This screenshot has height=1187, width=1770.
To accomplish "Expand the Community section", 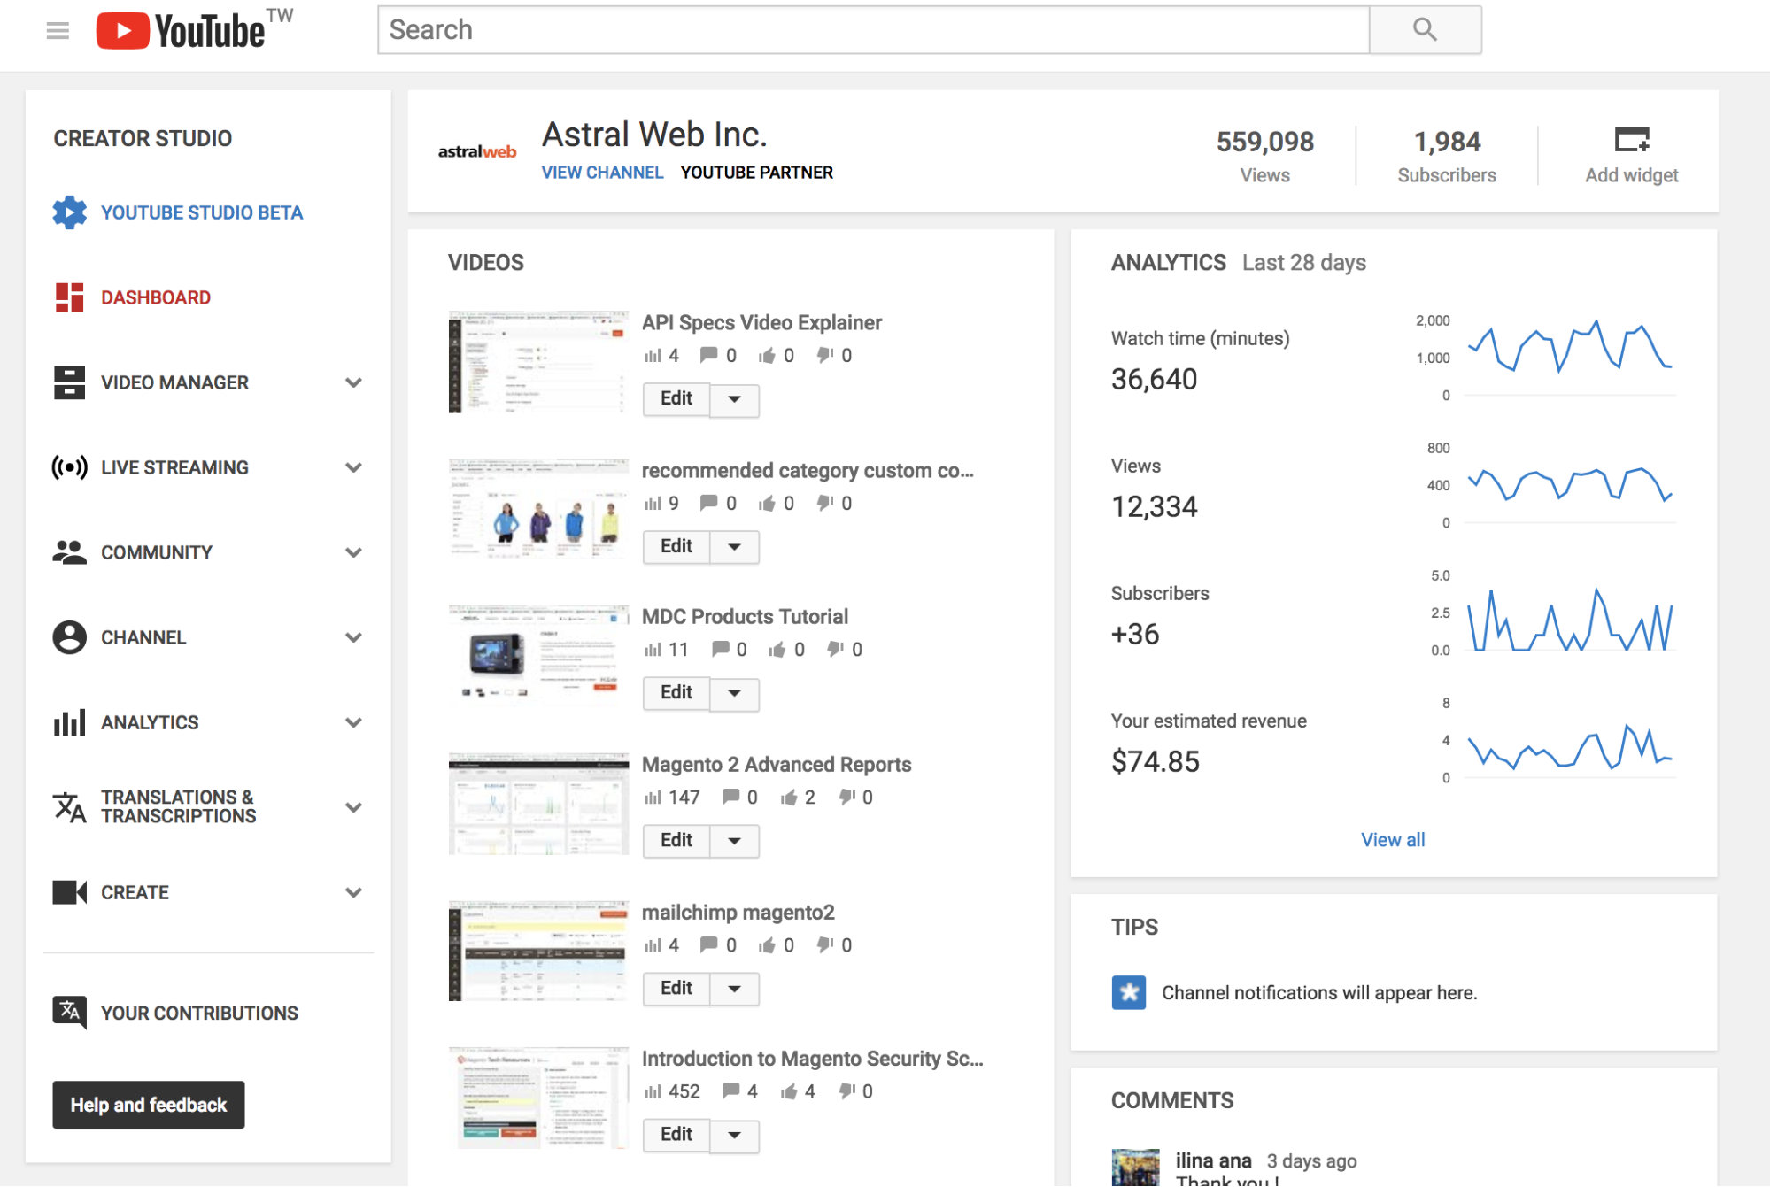I will click(353, 552).
